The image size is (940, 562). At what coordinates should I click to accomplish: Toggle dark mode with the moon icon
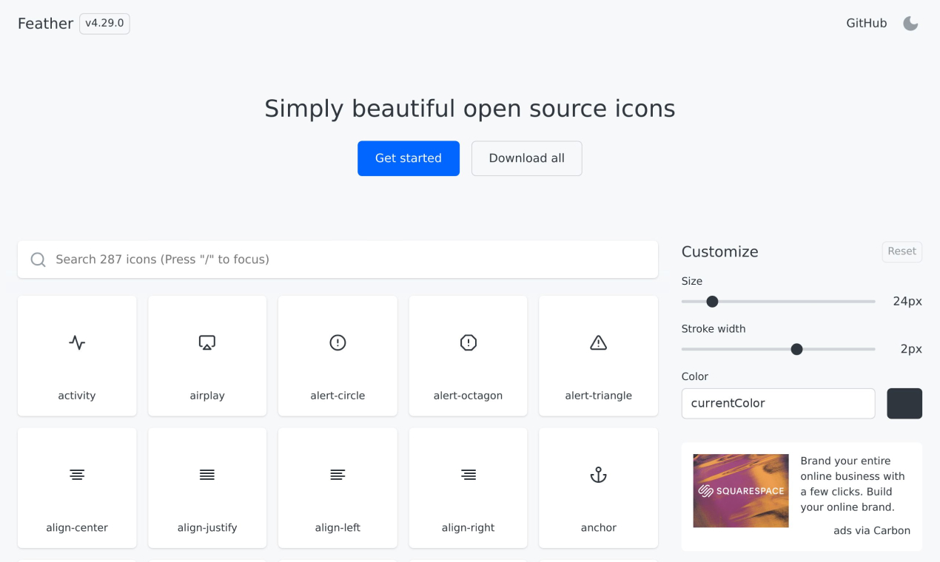pos(910,23)
